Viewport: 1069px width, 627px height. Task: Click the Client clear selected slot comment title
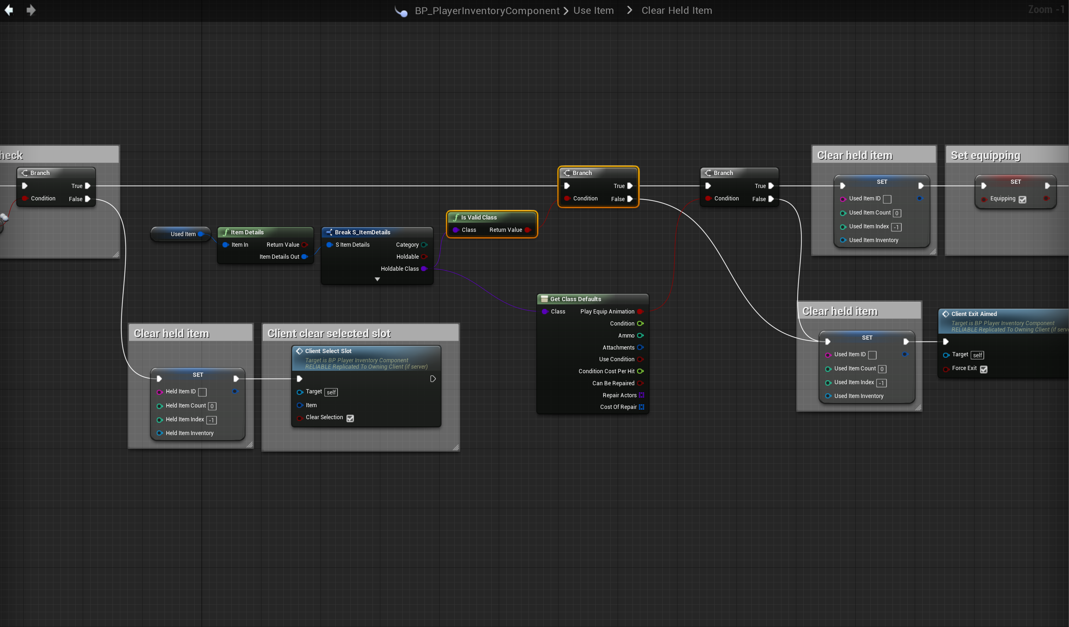329,334
